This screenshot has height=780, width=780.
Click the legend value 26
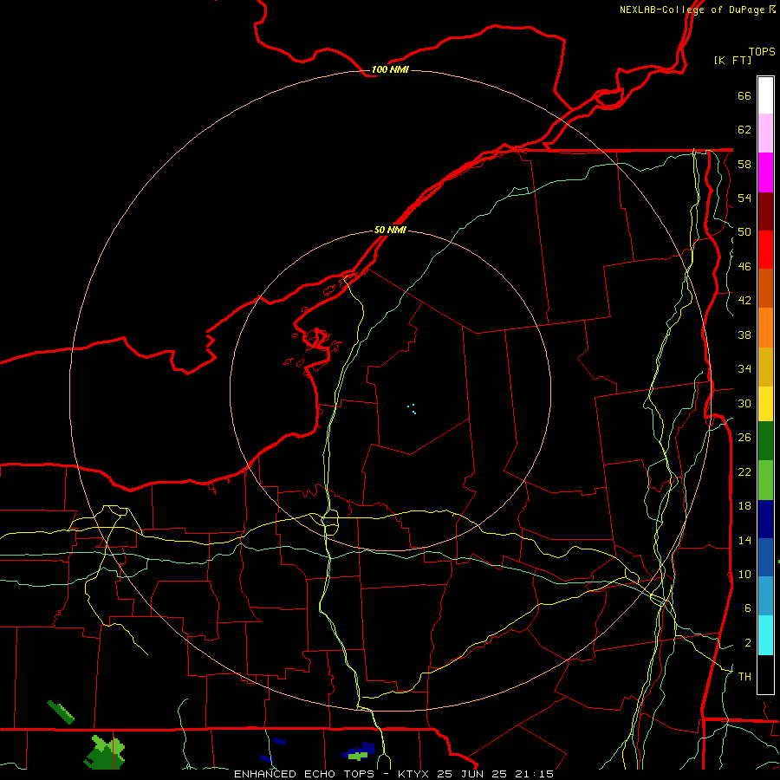pyautogui.click(x=744, y=438)
